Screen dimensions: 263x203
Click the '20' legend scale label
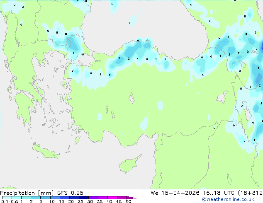[71, 201]
